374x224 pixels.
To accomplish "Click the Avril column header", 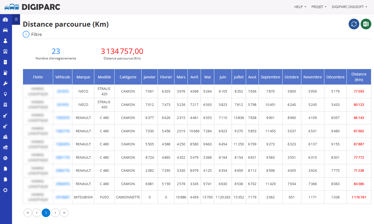I will [194, 77].
